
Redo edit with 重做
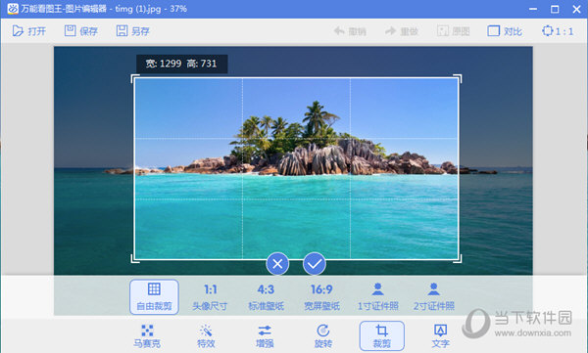402,31
